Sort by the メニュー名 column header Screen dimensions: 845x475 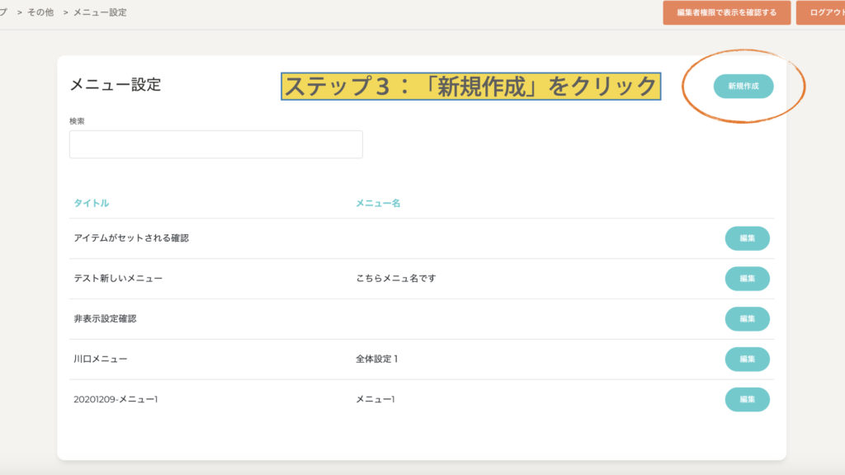point(378,203)
